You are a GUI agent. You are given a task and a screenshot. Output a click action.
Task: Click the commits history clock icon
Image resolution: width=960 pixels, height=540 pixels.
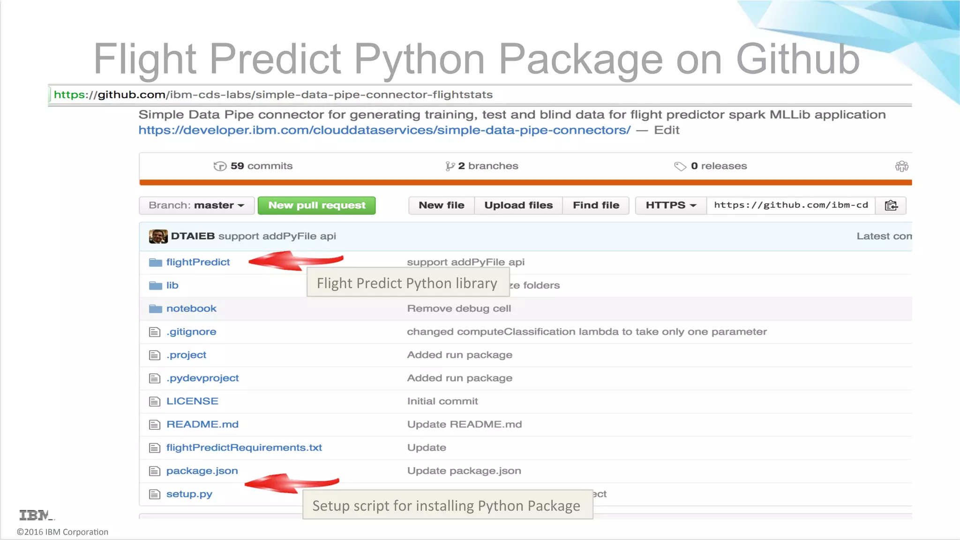220,166
